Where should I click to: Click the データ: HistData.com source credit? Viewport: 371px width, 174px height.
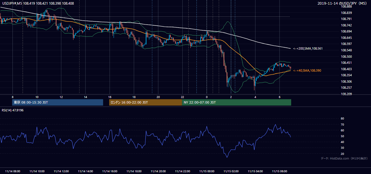344,158
